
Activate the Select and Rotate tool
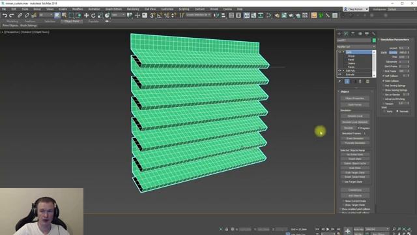coord(93,16)
